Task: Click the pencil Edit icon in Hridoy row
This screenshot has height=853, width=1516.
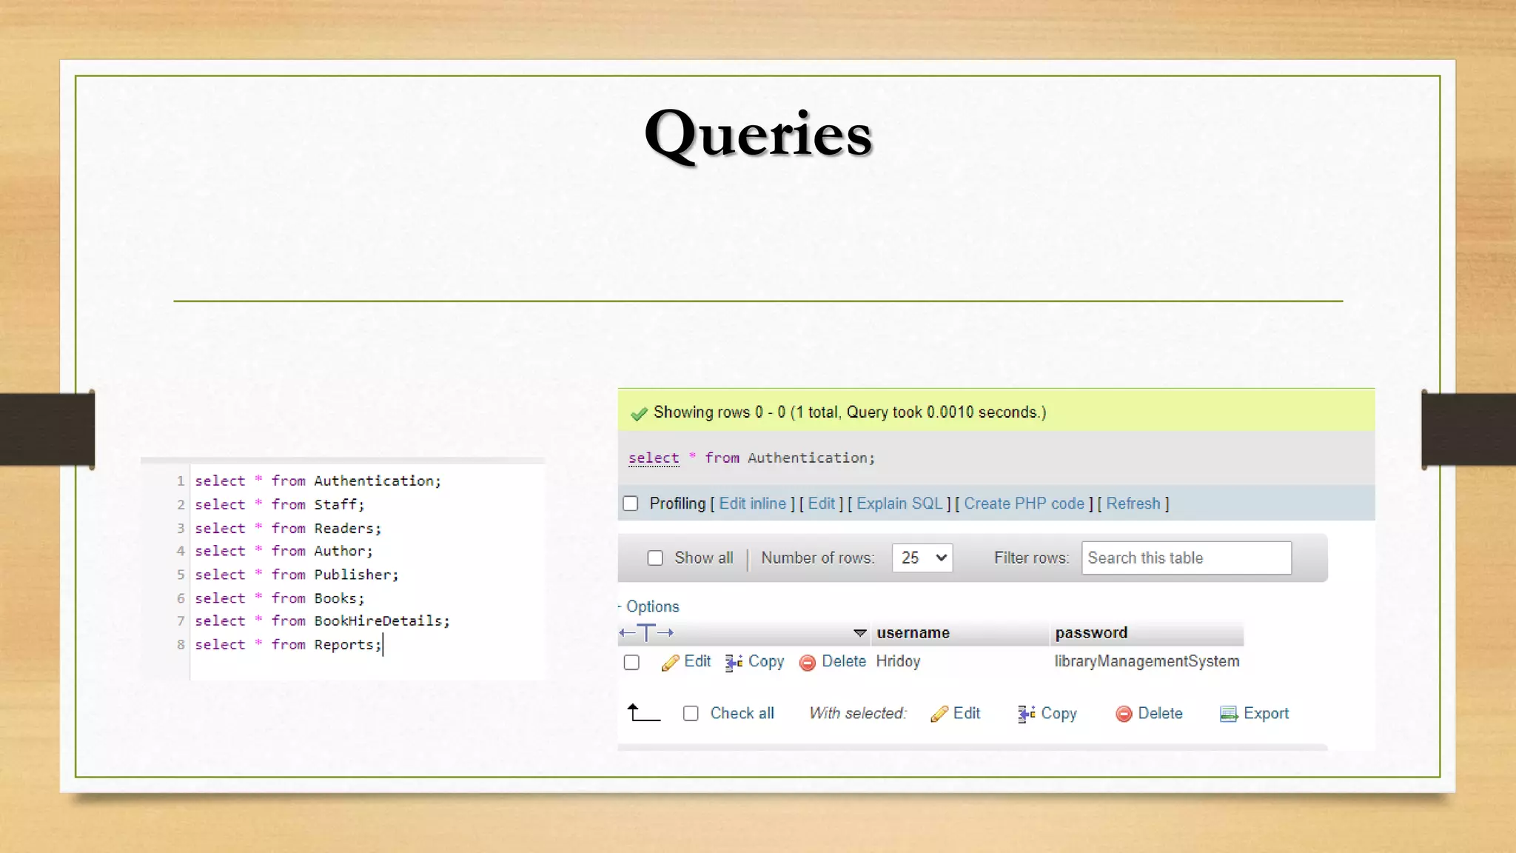Action: 670,663
